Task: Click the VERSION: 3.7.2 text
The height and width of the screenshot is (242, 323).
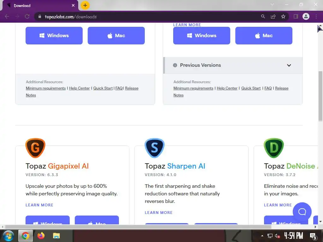Action: [280, 175]
